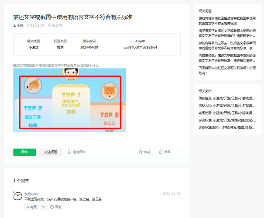Mark the answer as 有用

(32, 207)
